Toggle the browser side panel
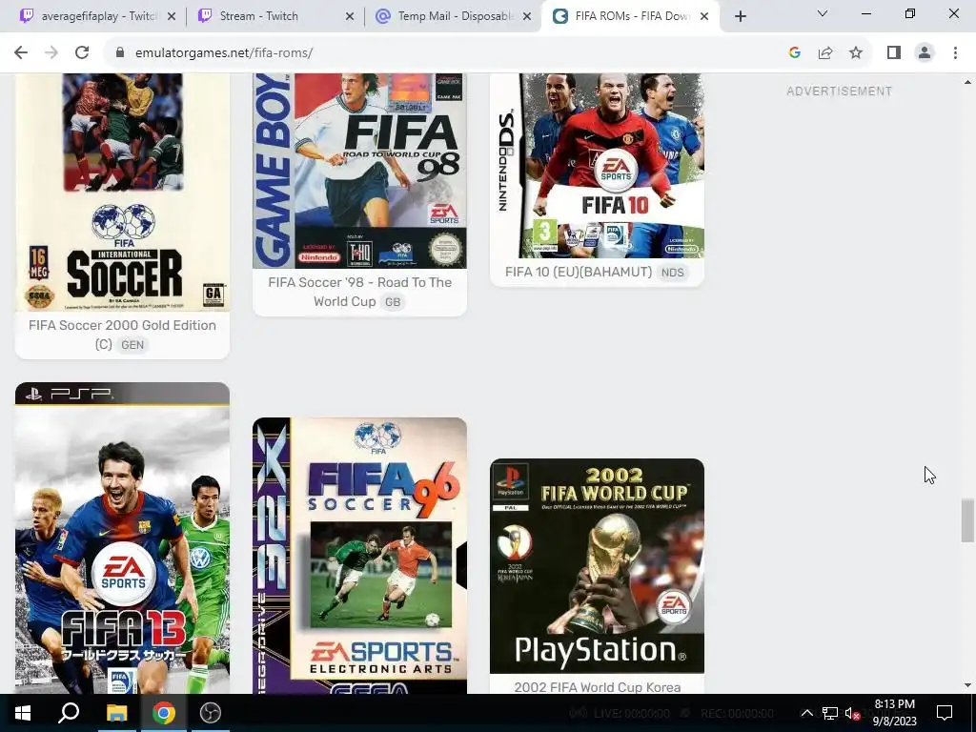Image resolution: width=976 pixels, height=732 pixels. pos(894,53)
